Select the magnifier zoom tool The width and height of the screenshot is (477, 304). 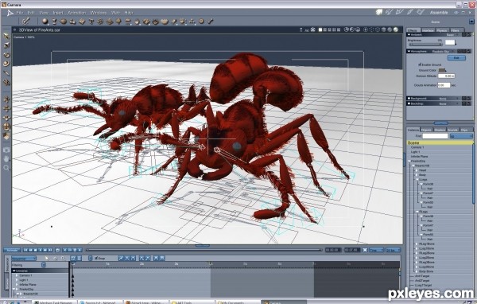click(x=6, y=168)
